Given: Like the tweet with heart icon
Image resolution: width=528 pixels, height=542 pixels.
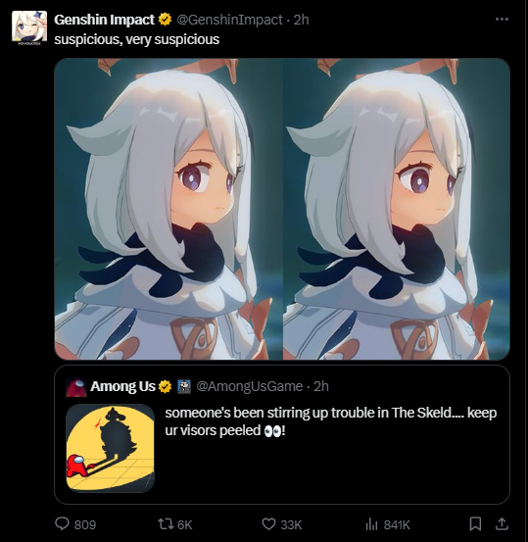Looking at the screenshot, I should pyautogui.click(x=268, y=524).
